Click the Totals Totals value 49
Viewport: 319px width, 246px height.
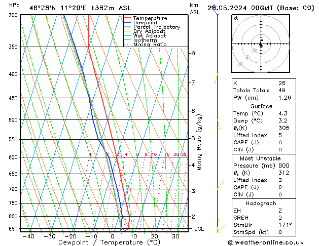282,90
